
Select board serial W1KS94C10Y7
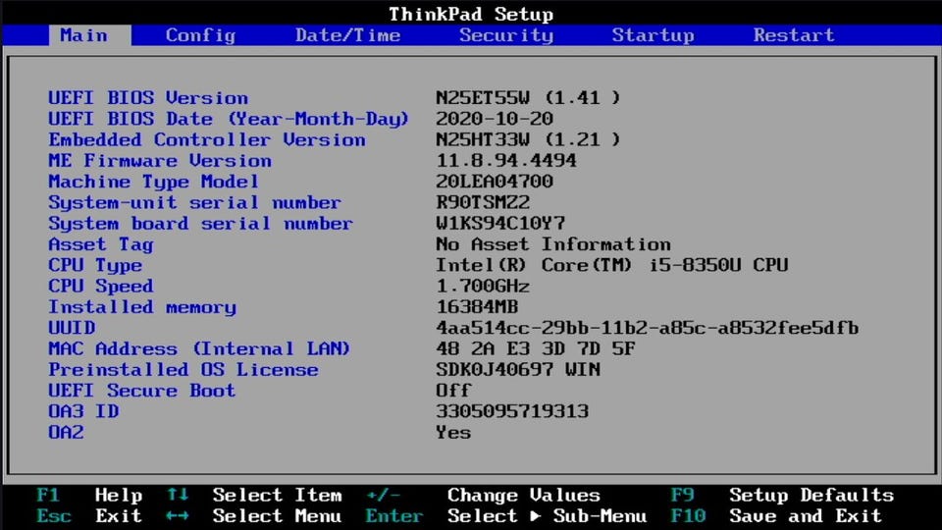click(500, 224)
